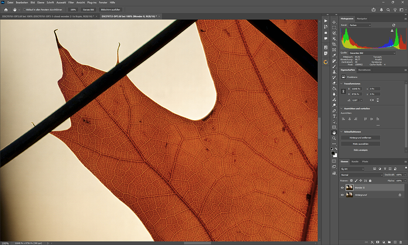Toggle visibility of the Hintergrund layer
Viewport: 408px width, 245px height.
coord(342,195)
